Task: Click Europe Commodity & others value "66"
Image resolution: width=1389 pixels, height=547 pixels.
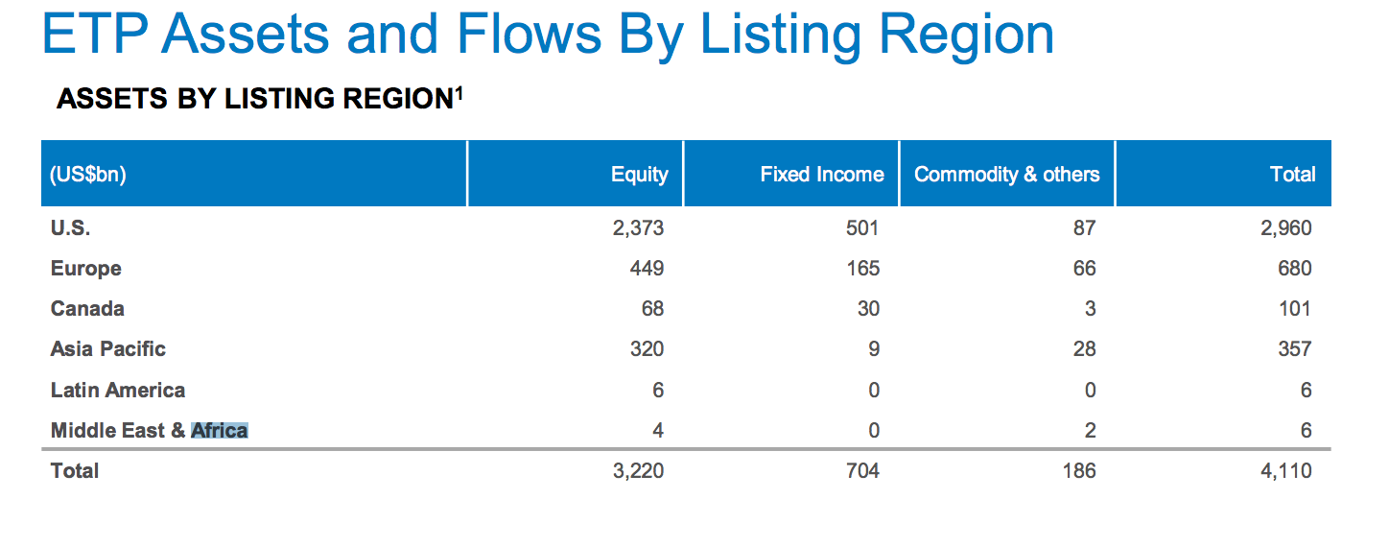Action: pos(1085,269)
